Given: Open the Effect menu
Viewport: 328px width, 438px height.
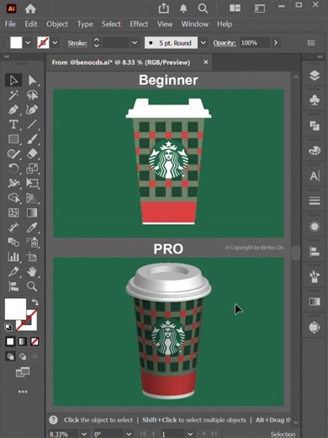Looking at the screenshot, I should coord(139,24).
